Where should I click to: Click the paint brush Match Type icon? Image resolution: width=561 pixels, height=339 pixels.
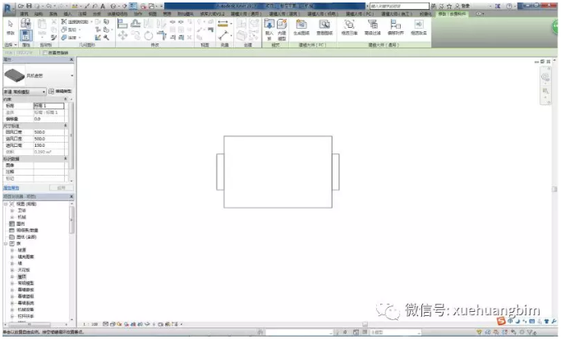click(53, 37)
